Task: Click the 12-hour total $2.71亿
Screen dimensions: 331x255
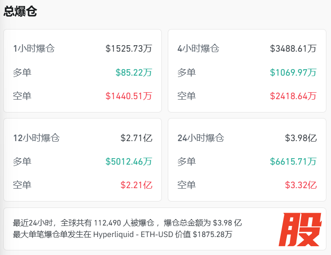Action: pyautogui.click(x=136, y=137)
